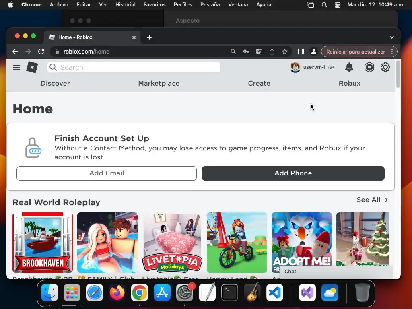Open the notifications bell
Viewport: 412px width, 309px height.
349,67
